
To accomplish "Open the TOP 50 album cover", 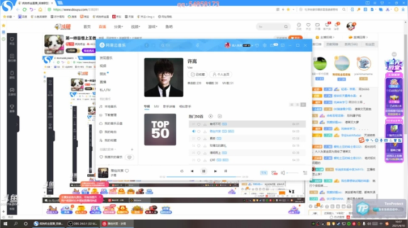I will coord(160,129).
